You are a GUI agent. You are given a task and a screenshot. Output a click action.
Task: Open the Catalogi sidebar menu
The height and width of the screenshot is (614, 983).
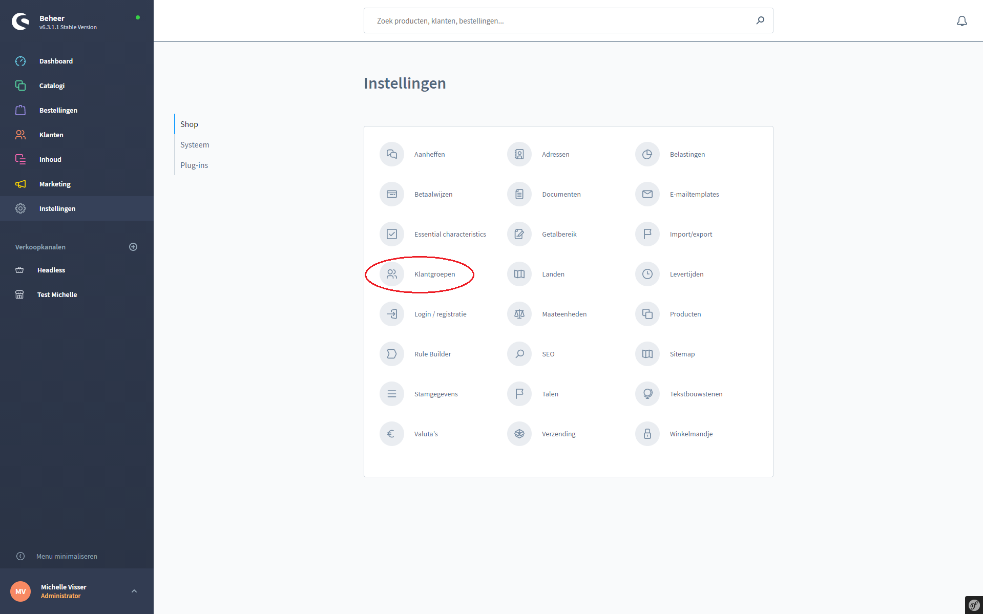[x=52, y=86]
